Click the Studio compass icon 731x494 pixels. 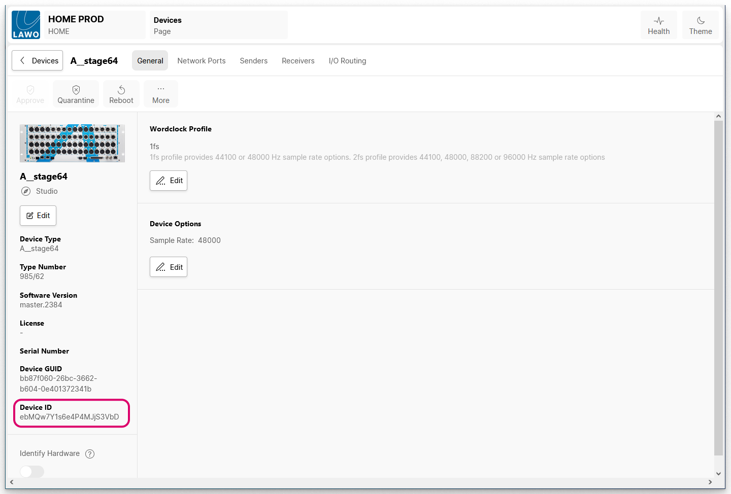tap(26, 191)
